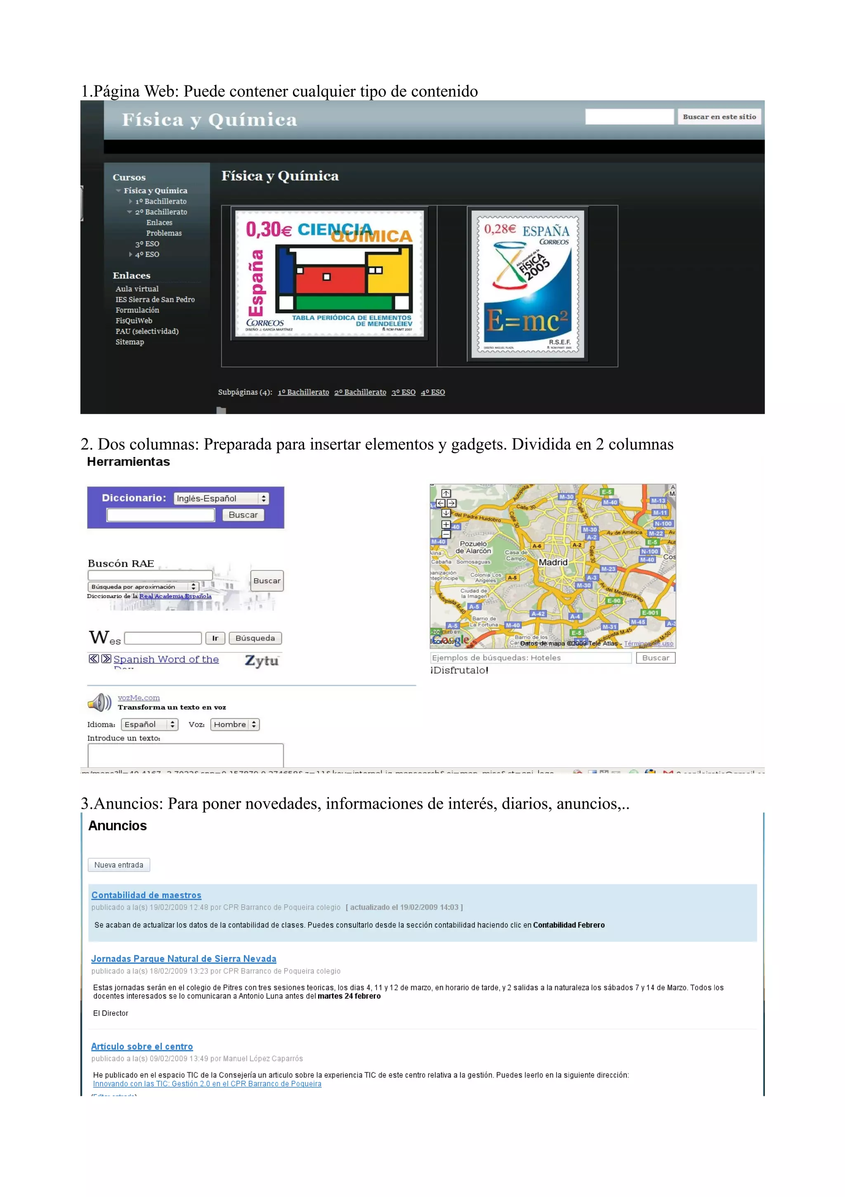Pan the Madrid map right

451,503
